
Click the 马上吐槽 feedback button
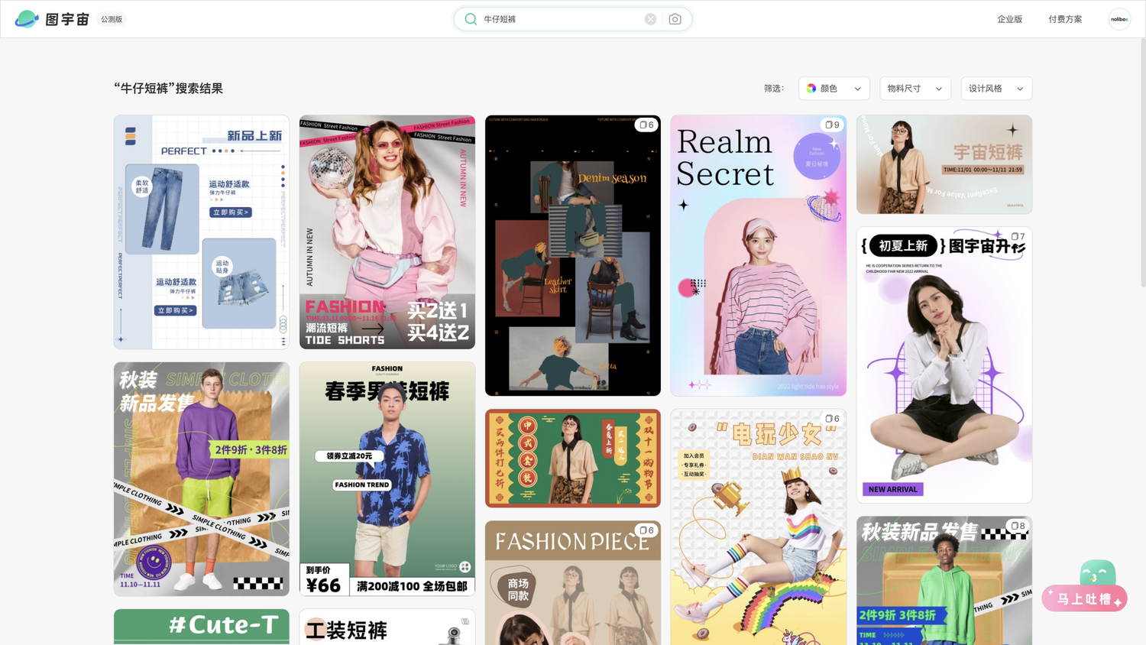coord(1084,598)
